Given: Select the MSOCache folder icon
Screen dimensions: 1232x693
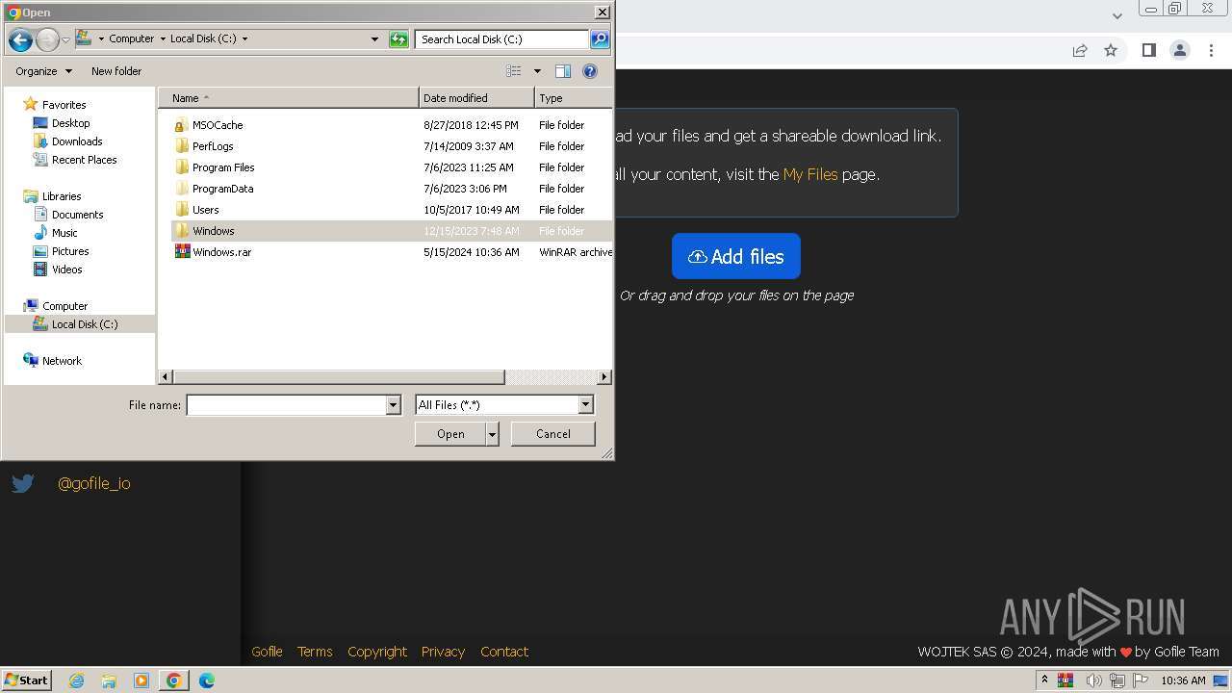Looking at the screenshot, I should [182, 125].
